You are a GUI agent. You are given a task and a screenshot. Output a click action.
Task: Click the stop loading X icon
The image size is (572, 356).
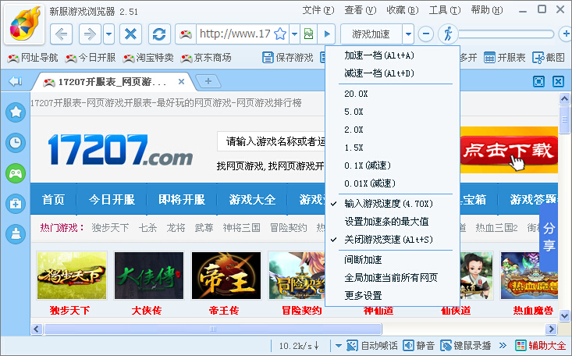[132, 34]
